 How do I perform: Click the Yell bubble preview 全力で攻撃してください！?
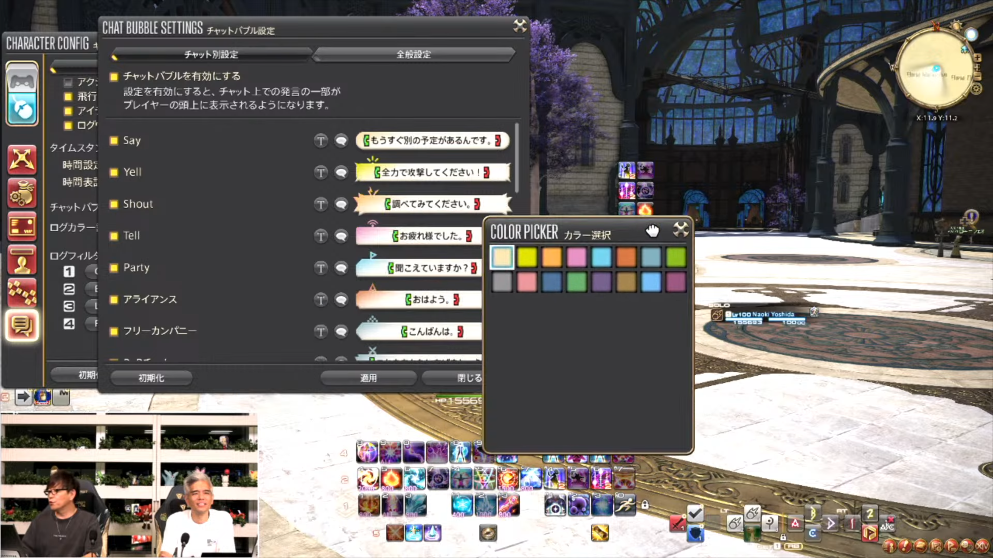point(432,172)
